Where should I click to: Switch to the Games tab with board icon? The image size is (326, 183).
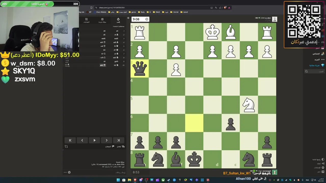pyautogui.click(x=86, y=20)
